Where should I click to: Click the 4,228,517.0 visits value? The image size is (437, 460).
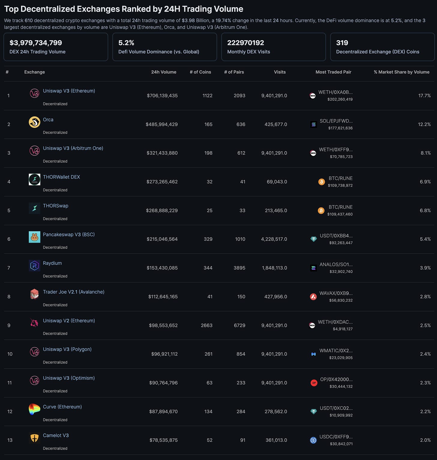tap(274, 239)
